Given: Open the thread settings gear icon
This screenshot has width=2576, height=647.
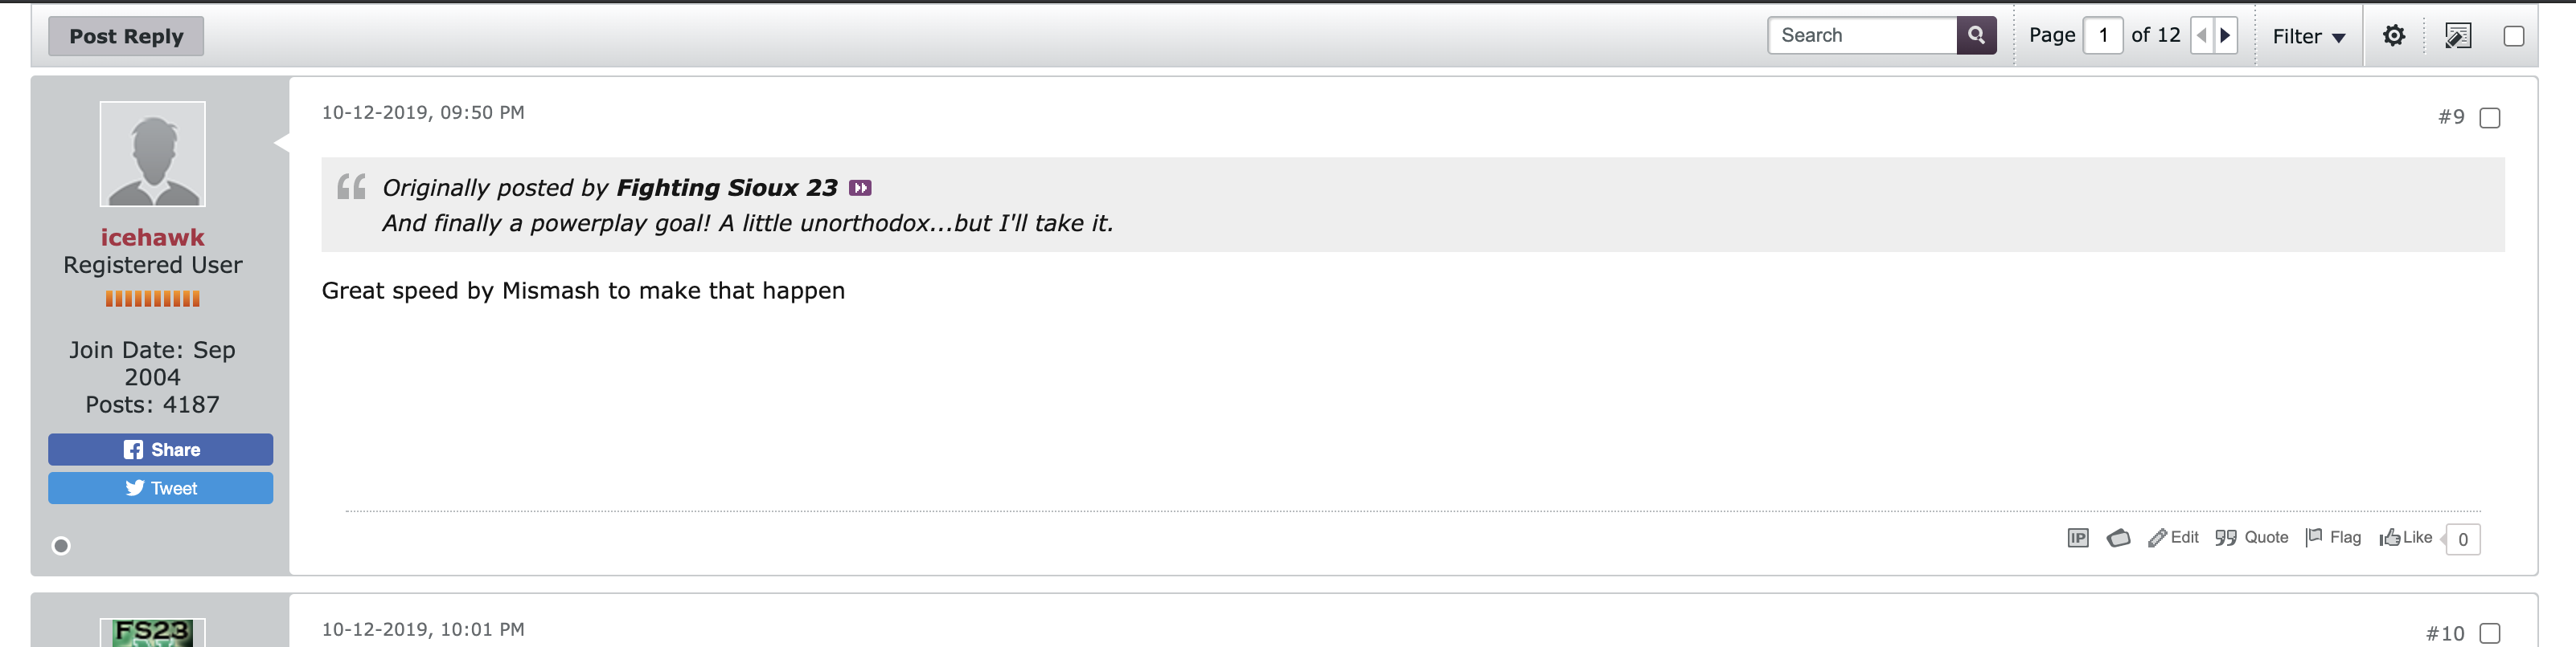Looking at the screenshot, I should coord(2393,36).
